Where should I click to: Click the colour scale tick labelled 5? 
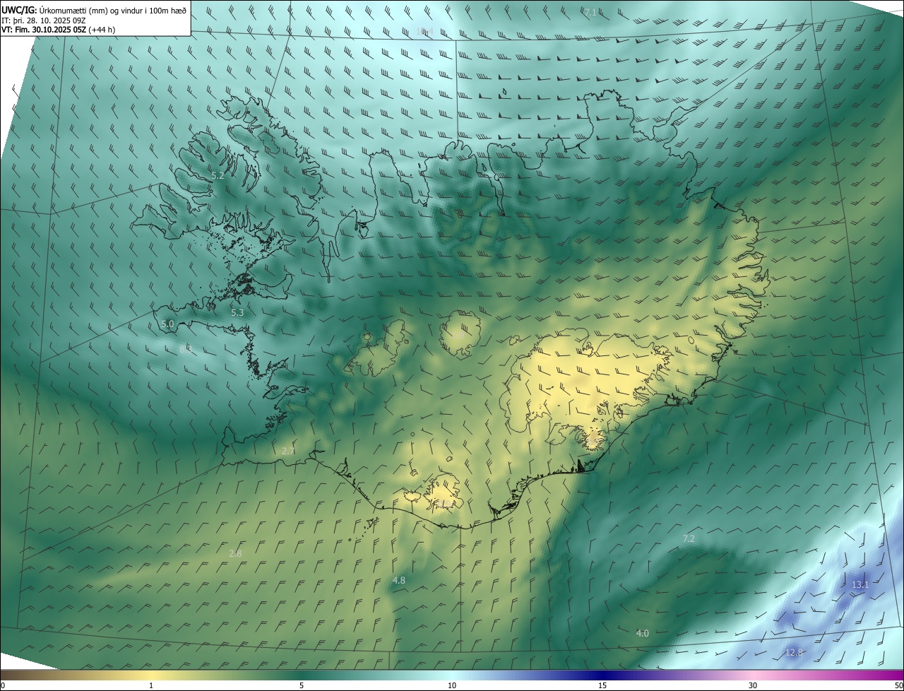302,685
